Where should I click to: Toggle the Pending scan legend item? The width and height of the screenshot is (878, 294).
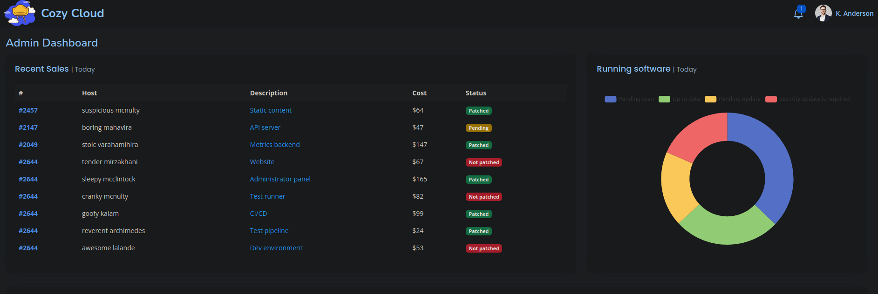629,99
